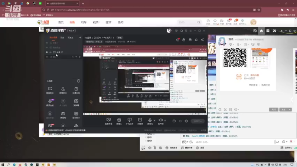Viewport: 297px width, 167px height.
Task: Mute the microphone 麦克风 icon
Action: 150,120
